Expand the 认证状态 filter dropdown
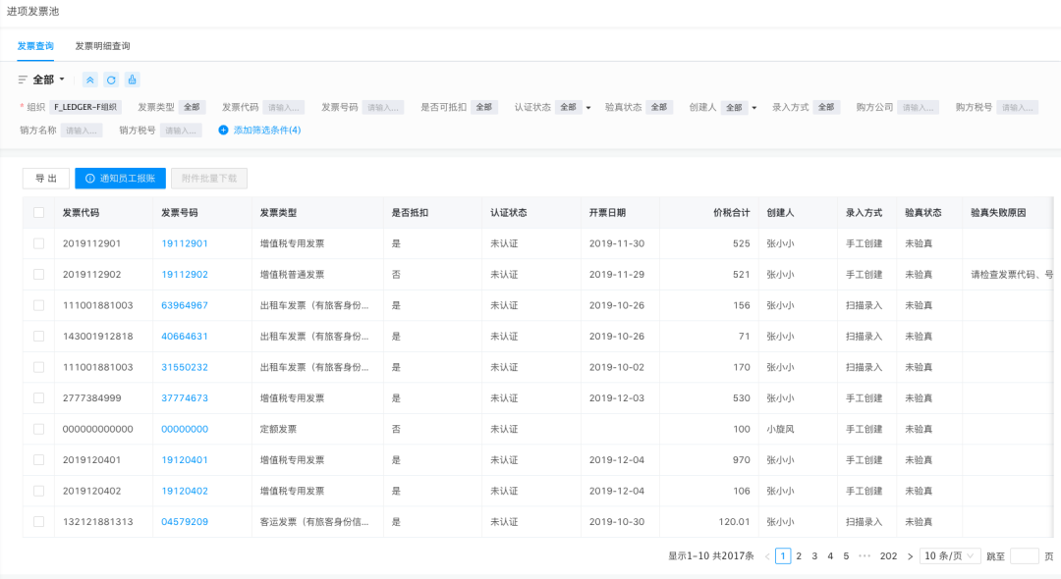 pyautogui.click(x=588, y=107)
